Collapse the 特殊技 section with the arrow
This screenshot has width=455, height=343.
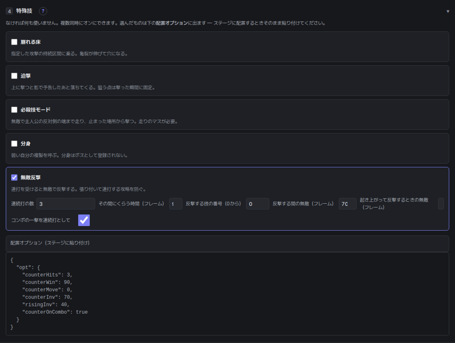448,11
